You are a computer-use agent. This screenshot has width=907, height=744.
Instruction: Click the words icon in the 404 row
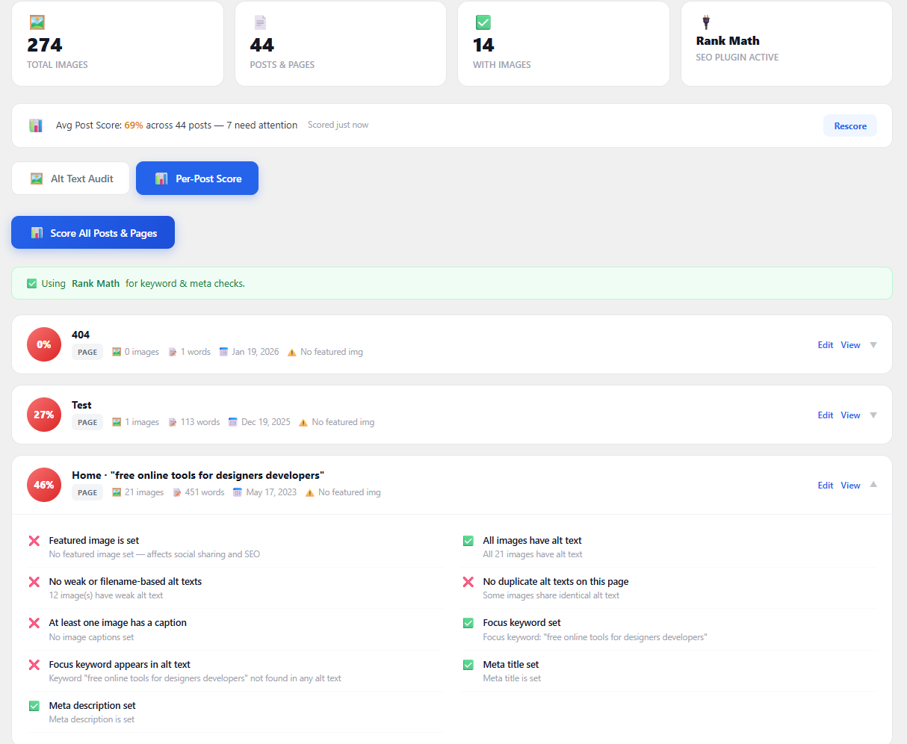[x=173, y=352]
